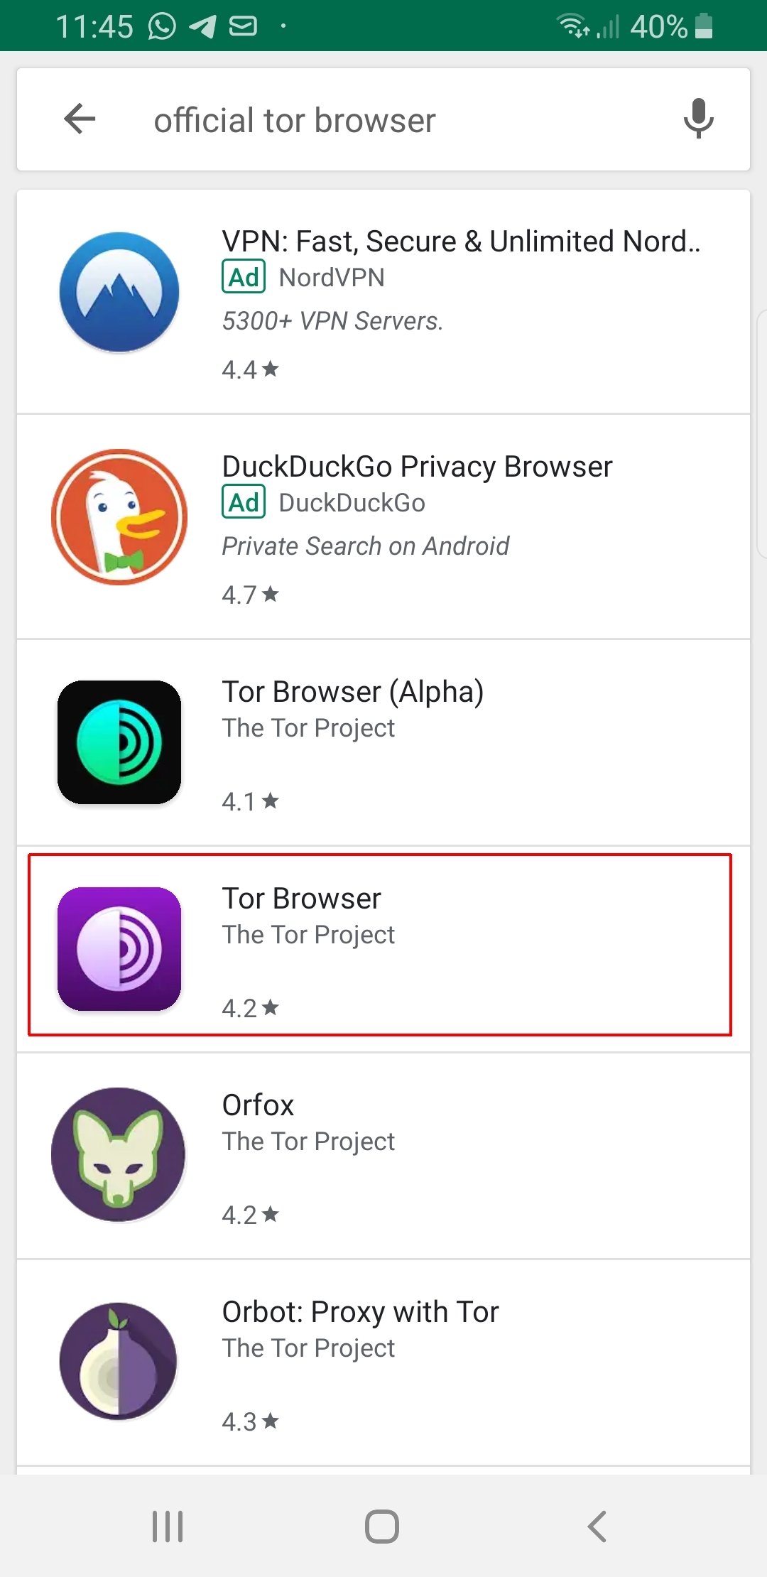Open the 'Tor Browser (Alpha)' listing title
This screenshot has width=767, height=1577.
tap(353, 692)
